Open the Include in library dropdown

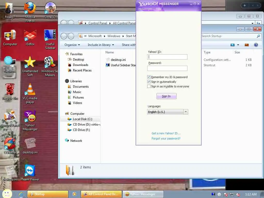pos(101,45)
